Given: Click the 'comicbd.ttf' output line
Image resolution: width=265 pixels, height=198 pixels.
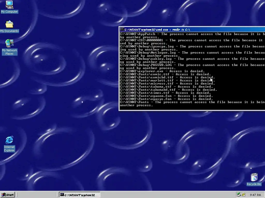Looking at the screenshot, I should 167,77.
